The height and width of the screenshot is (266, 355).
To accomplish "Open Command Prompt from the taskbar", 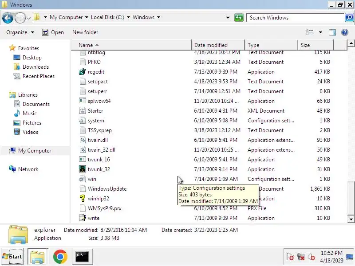I will tap(82, 257).
